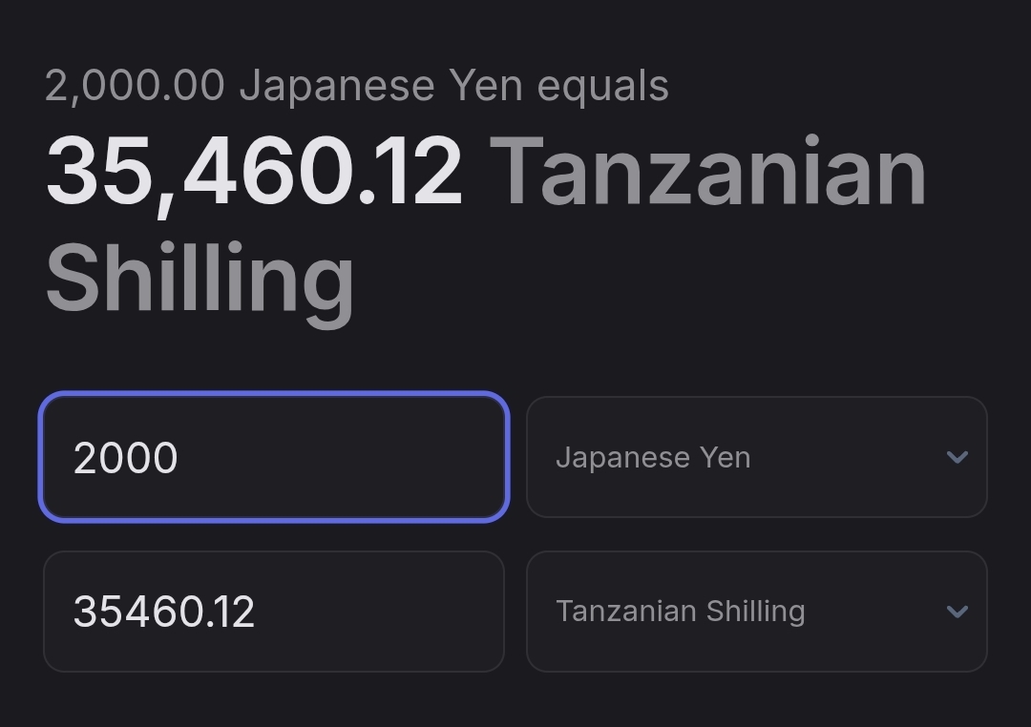The width and height of the screenshot is (1031, 727).
Task: Place the cursor after 2000 in the source field
Action: [179, 458]
